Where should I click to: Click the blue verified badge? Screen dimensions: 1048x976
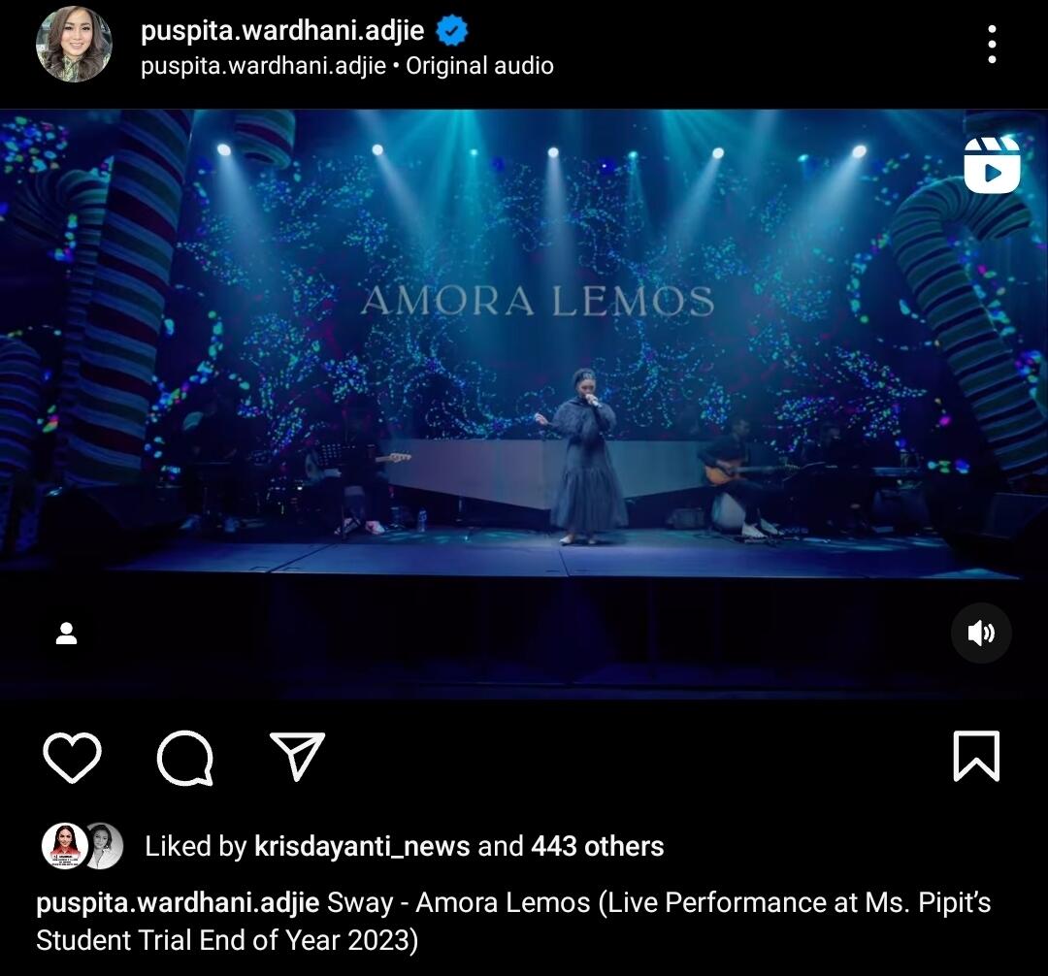(452, 31)
